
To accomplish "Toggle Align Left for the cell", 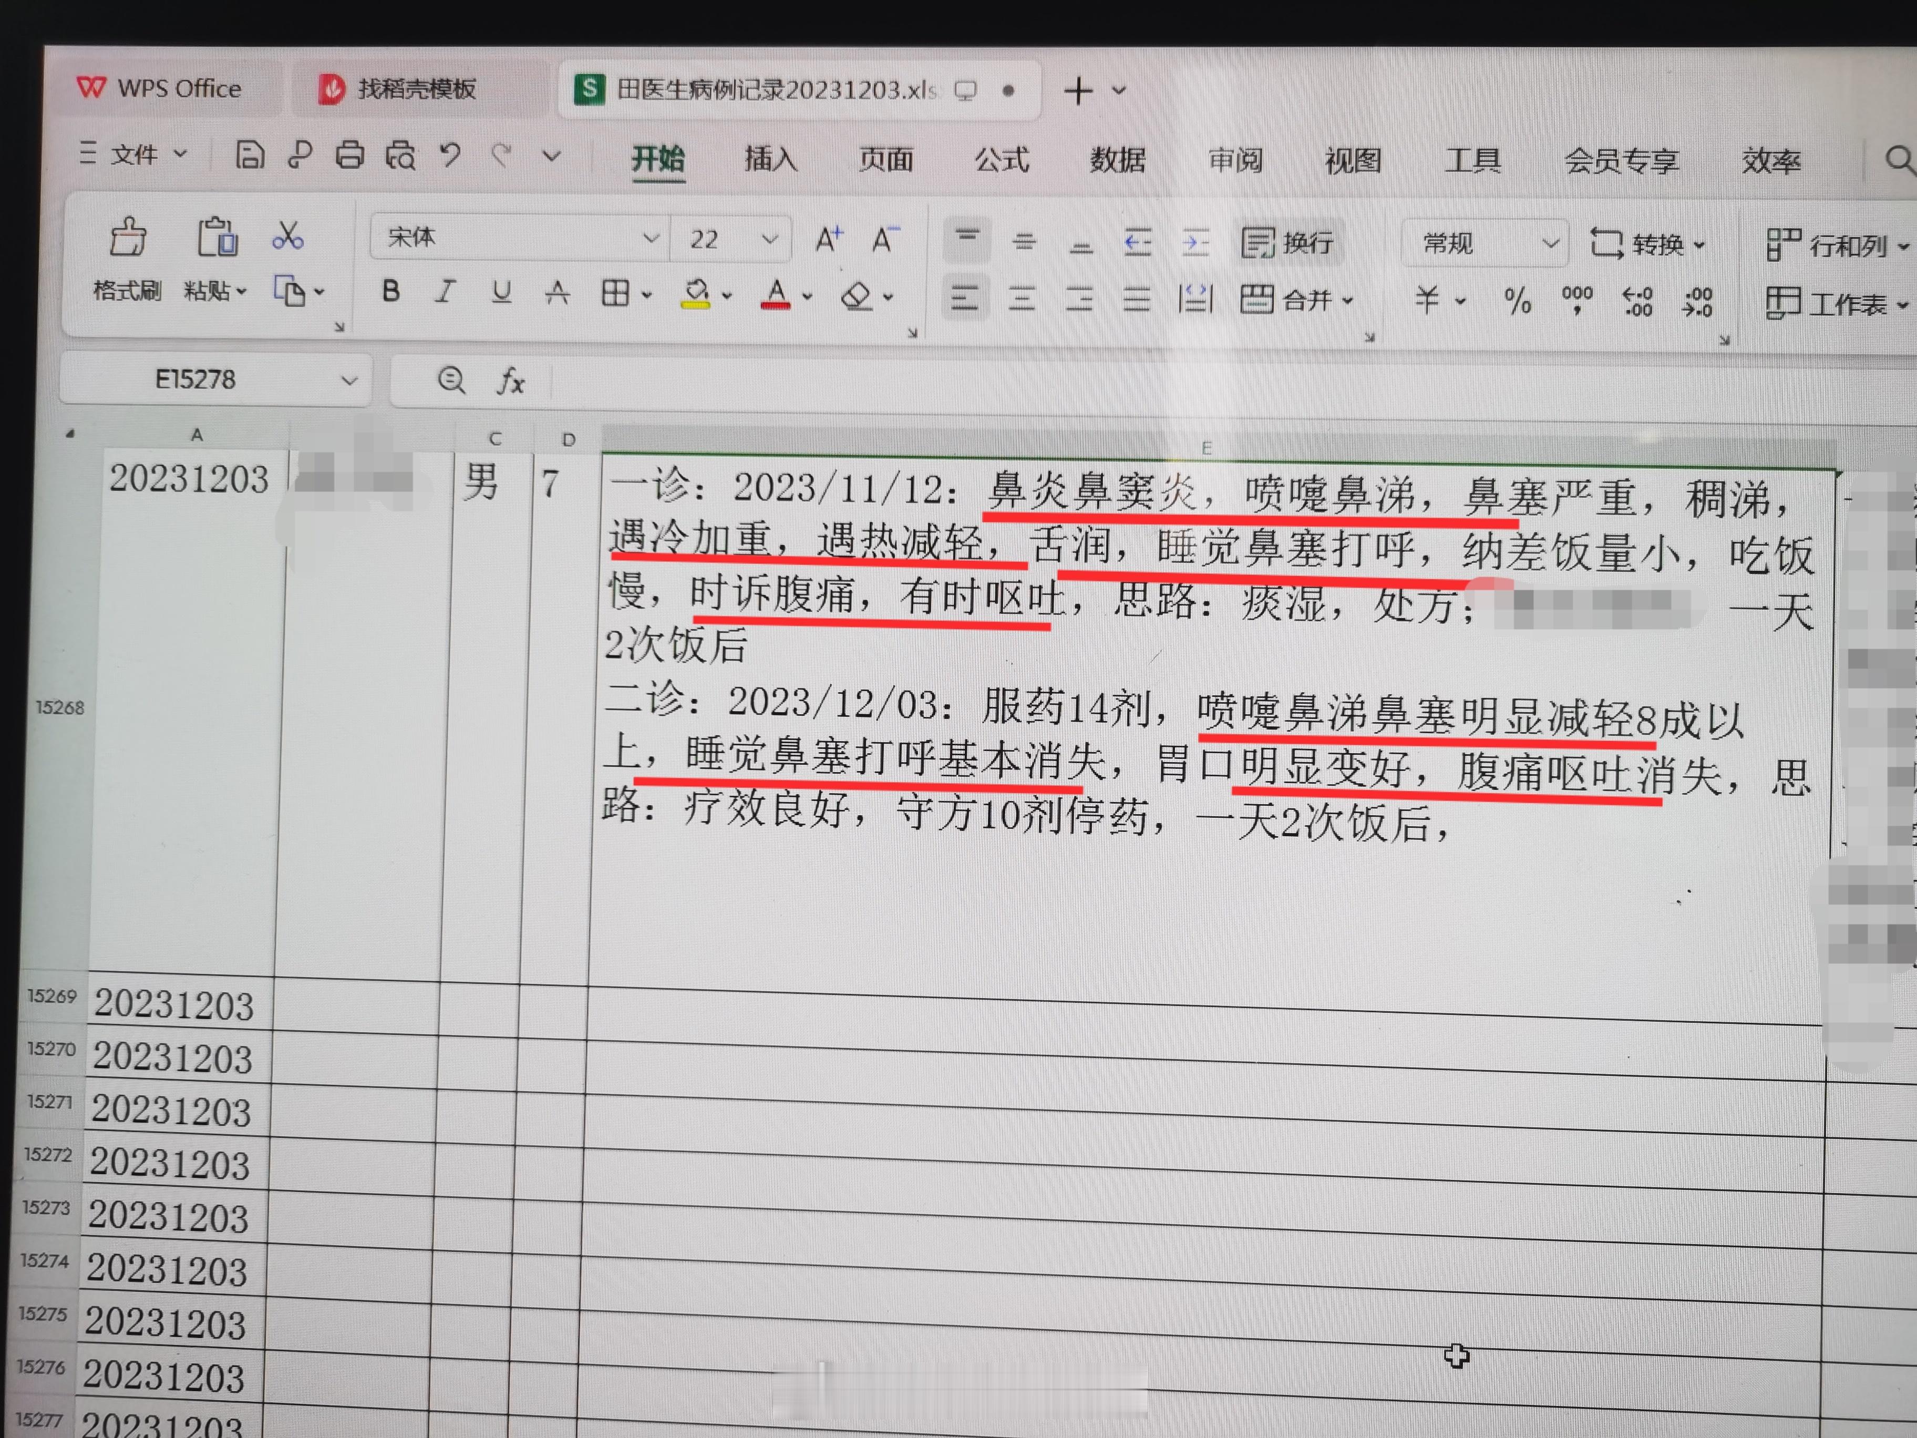I will tap(965, 298).
